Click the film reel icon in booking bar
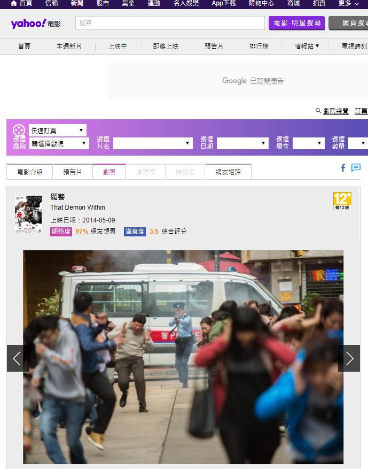This screenshot has height=469, width=368. [19, 130]
